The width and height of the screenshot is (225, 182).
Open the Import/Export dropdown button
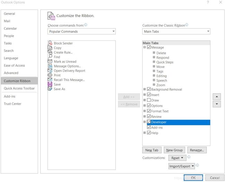tap(181, 166)
